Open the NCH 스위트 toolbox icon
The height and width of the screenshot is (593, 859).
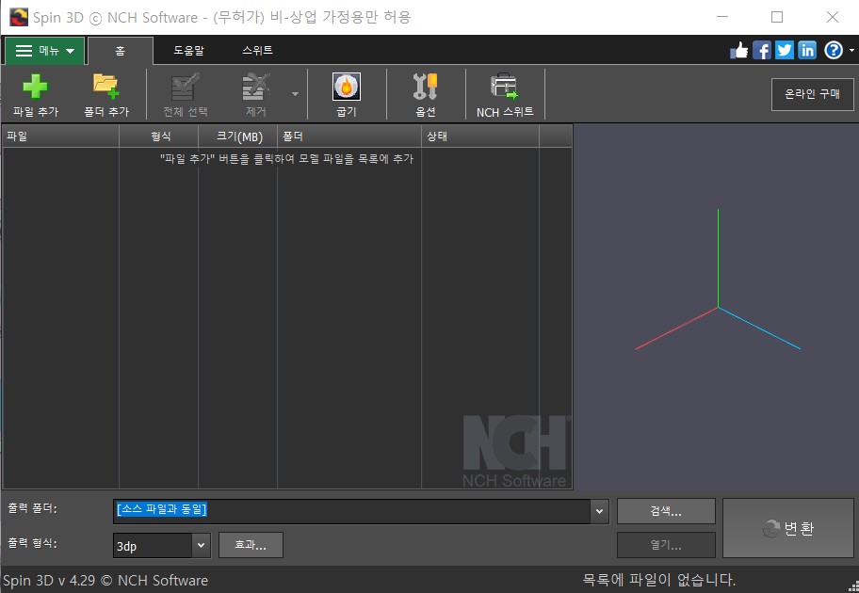click(504, 87)
